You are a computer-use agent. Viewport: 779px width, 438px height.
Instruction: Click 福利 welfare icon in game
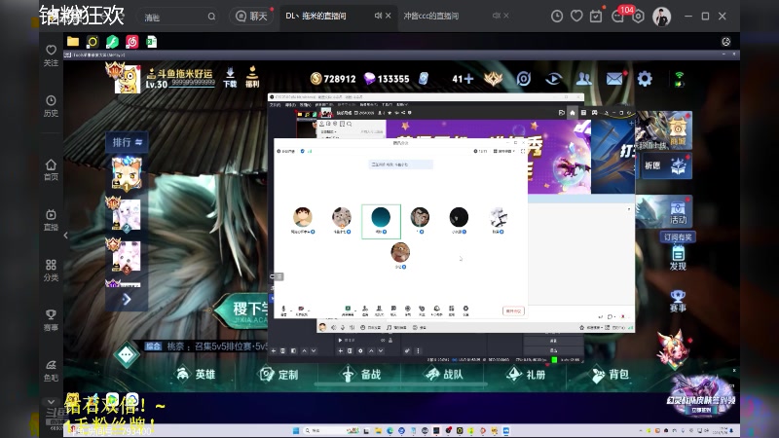(x=252, y=77)
